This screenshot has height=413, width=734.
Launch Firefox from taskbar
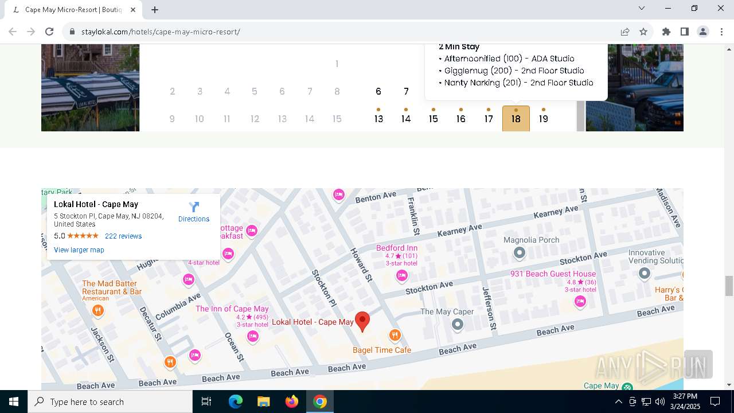[292, 402]
